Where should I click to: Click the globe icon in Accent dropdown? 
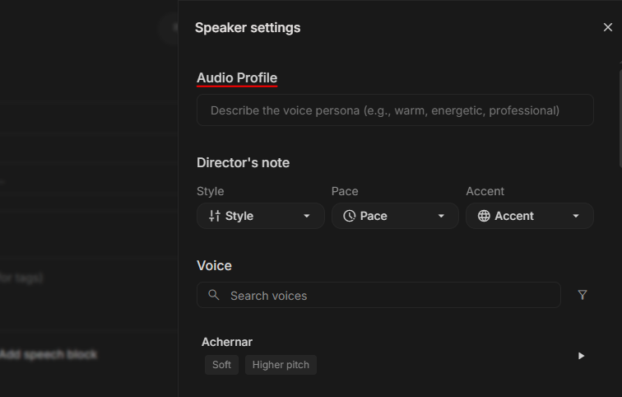(x=484, y=216)
